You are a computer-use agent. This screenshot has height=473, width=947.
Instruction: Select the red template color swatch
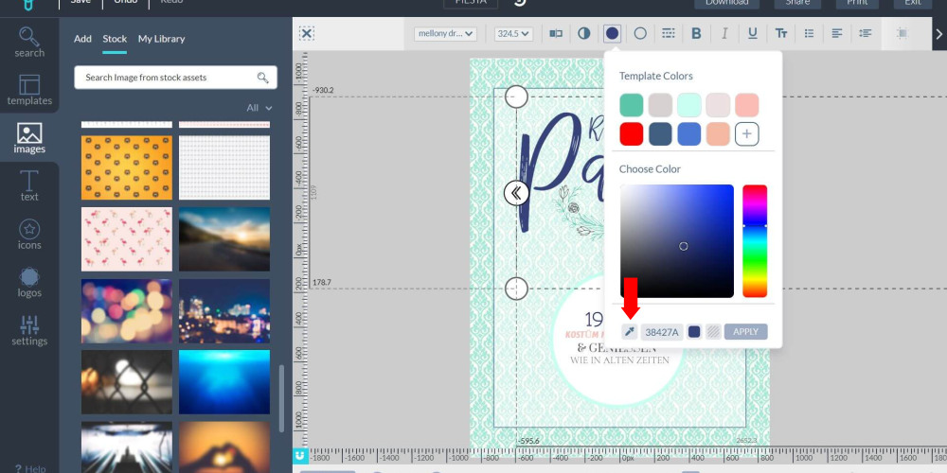coord(632,134)
